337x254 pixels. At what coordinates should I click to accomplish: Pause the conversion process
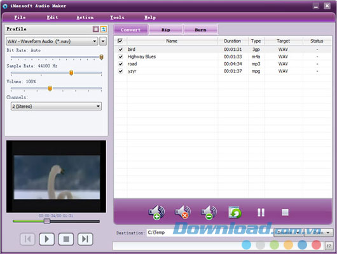pos(261,212)
